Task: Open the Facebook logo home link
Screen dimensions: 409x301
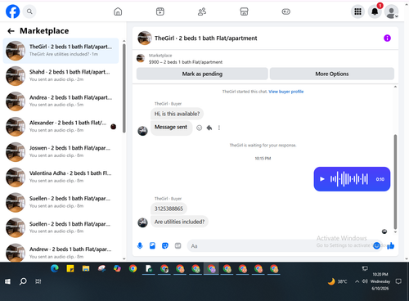Action: (x=12, y=11)
